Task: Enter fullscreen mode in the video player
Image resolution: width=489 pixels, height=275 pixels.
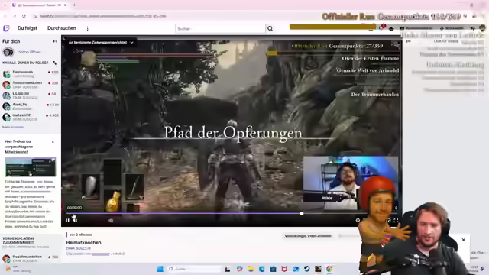Action: [x=396, y=221]
